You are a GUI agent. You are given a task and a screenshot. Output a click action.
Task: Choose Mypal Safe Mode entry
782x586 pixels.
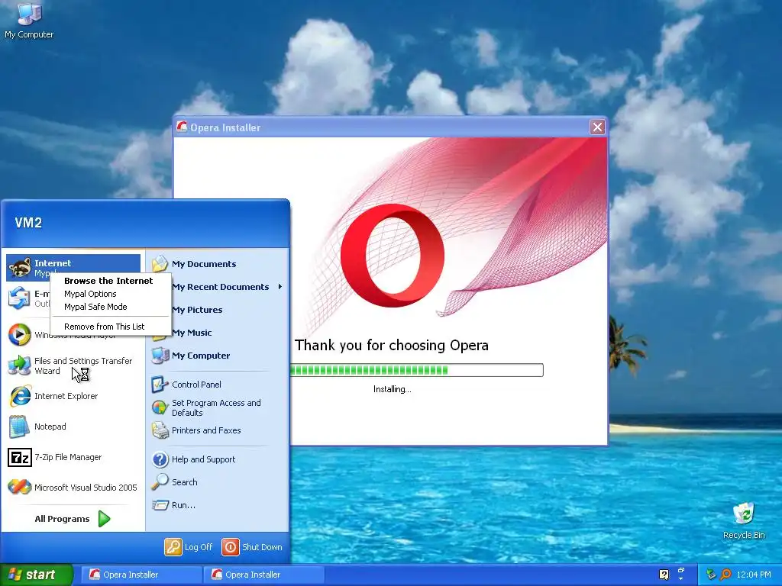(x=95, y=307)
